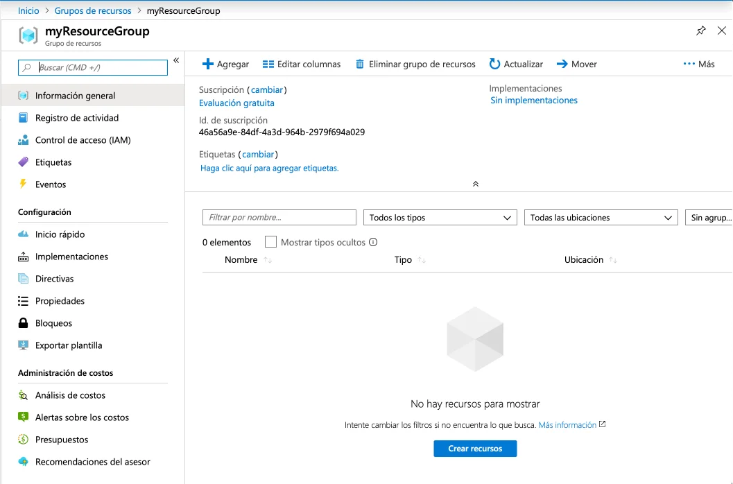This screenshot has height=484, width=733.
Task: Click the Crear recursos button
Action: tap(475, 449)
